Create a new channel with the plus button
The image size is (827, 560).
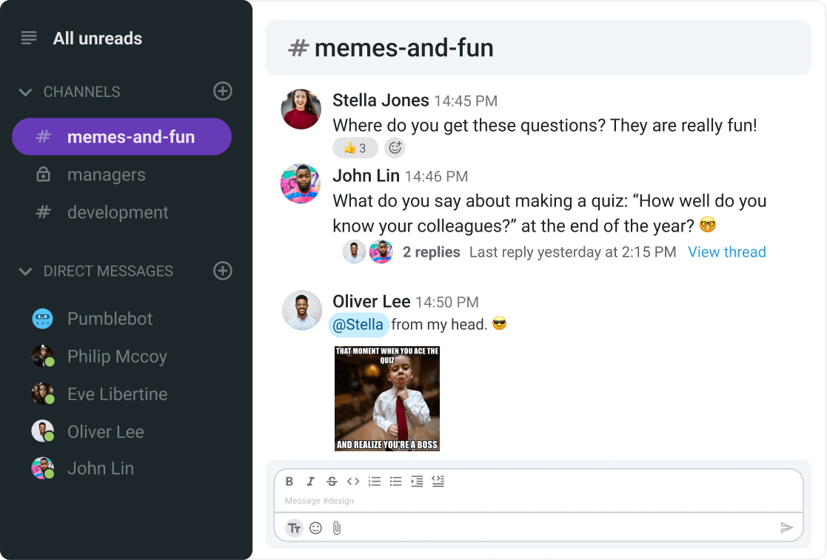point(222,91)
